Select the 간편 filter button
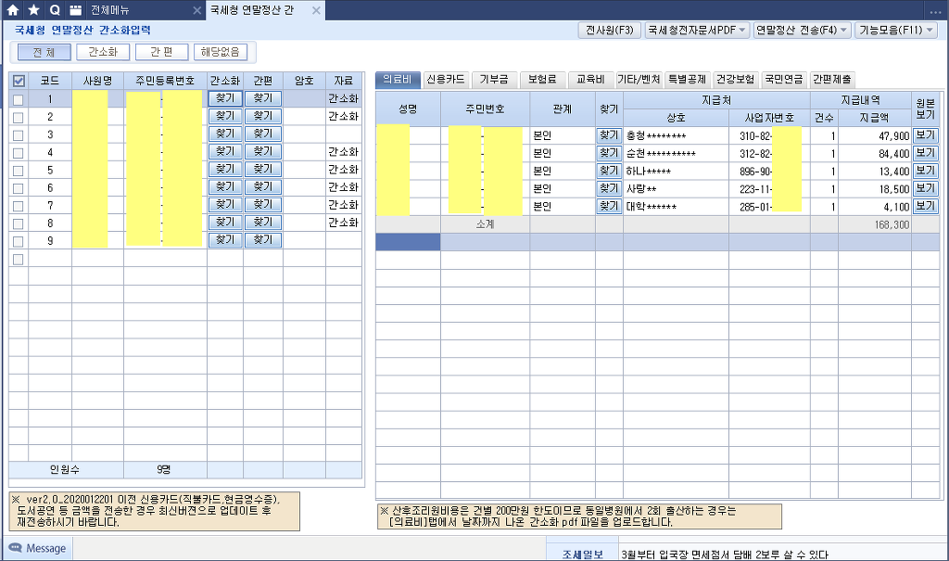Viewport: 949px width, 561px height. pyautogui.click(x=161, y=52)
